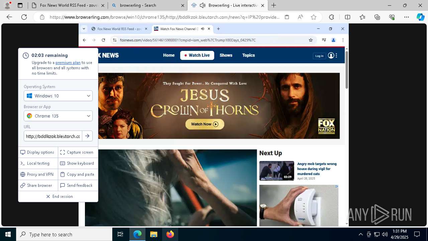Open Operating System Windows 10 dropdown
This screenshot has width=428, height=241.
coord(58,96)
